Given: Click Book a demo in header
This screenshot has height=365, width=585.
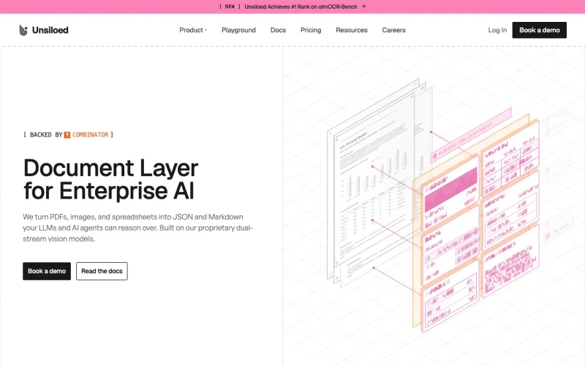Looking at the screenshot, I should point(539,30).
